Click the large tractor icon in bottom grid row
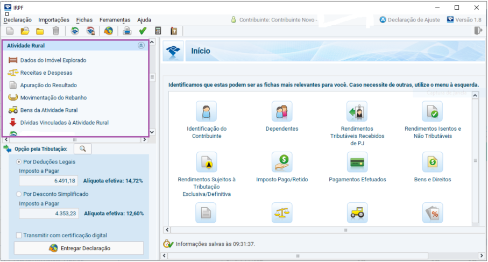Viewport: 488px width, 262px height. (x=357, y=213)
